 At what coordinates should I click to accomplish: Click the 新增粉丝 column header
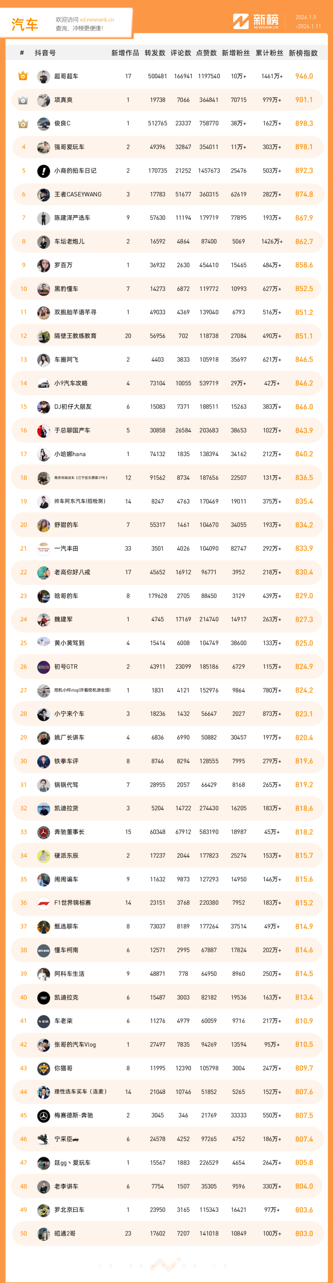pos(236,53)
